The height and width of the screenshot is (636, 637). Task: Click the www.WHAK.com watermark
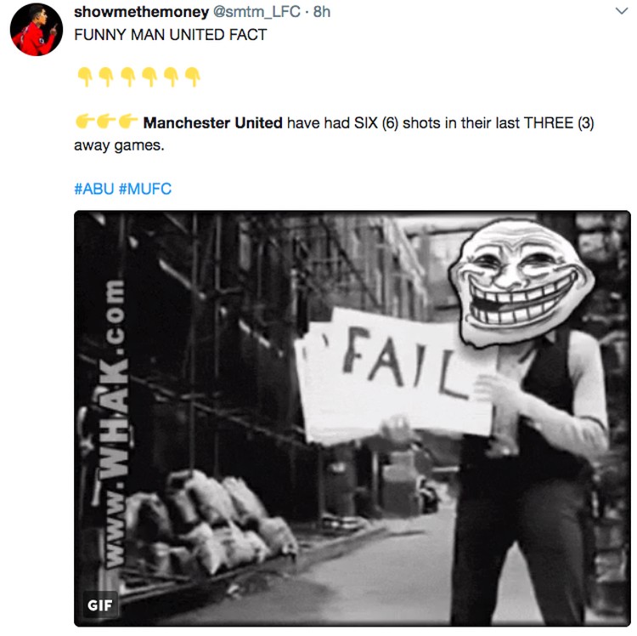[113, 424]
